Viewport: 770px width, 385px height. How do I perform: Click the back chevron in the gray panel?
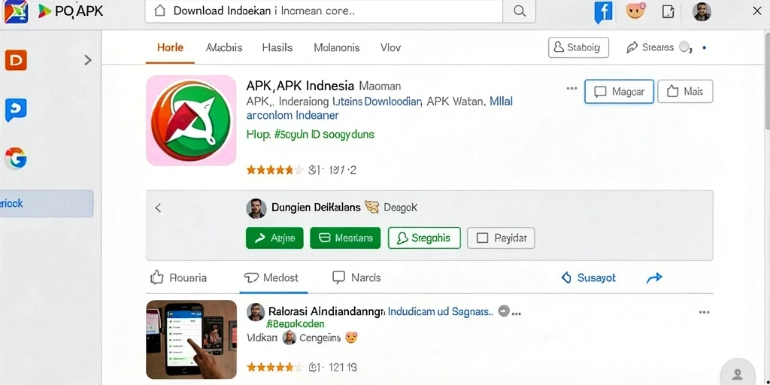(x=158, y=208)
